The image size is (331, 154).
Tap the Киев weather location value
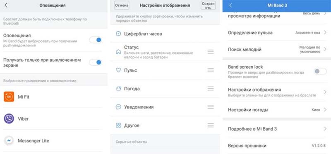point(316,110)
